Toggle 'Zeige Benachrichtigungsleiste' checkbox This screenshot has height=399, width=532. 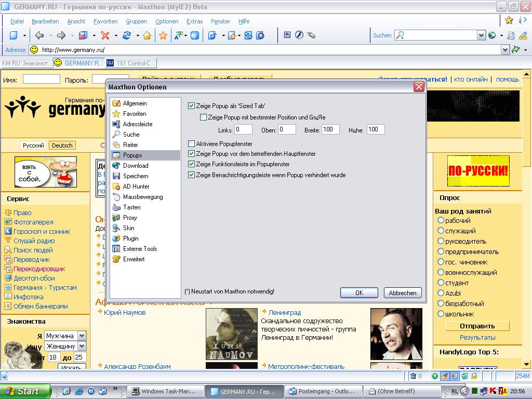(x=191, y=175)
